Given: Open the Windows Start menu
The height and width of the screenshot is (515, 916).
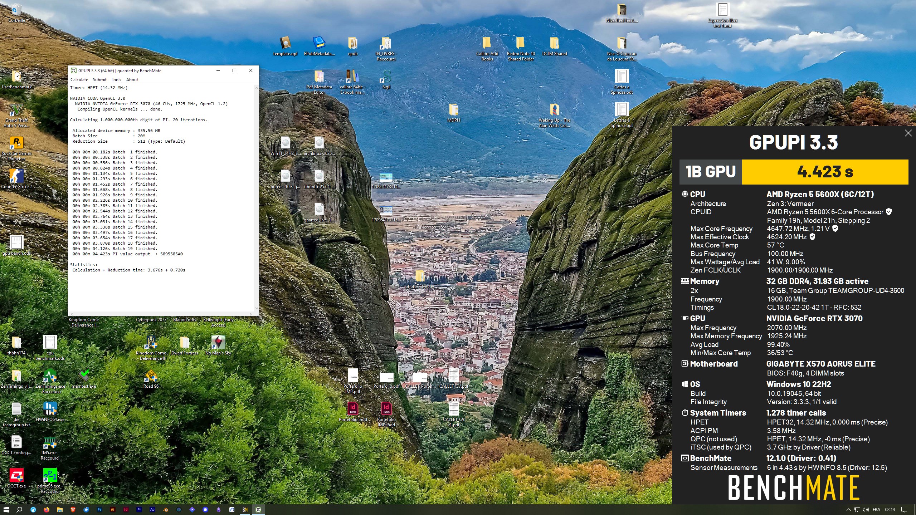Looking at the screenshot, I should click(6, 510).
